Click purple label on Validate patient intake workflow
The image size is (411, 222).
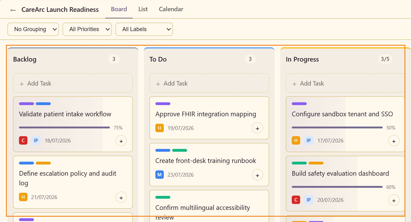point(26,104)
